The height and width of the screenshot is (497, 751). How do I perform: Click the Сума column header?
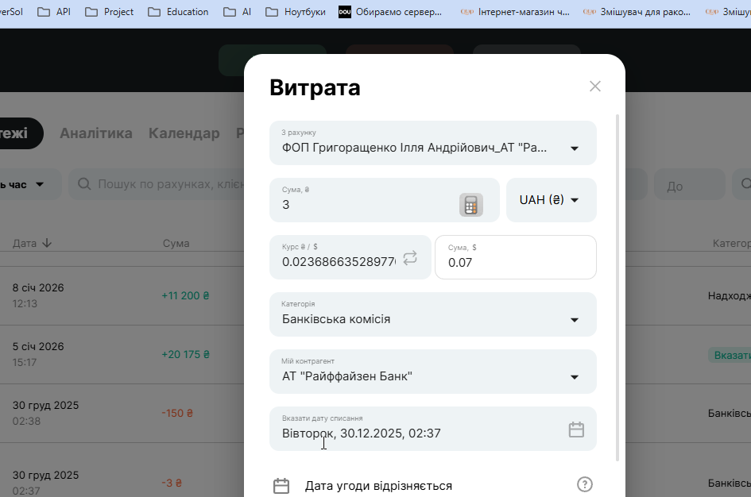(176, 243)
